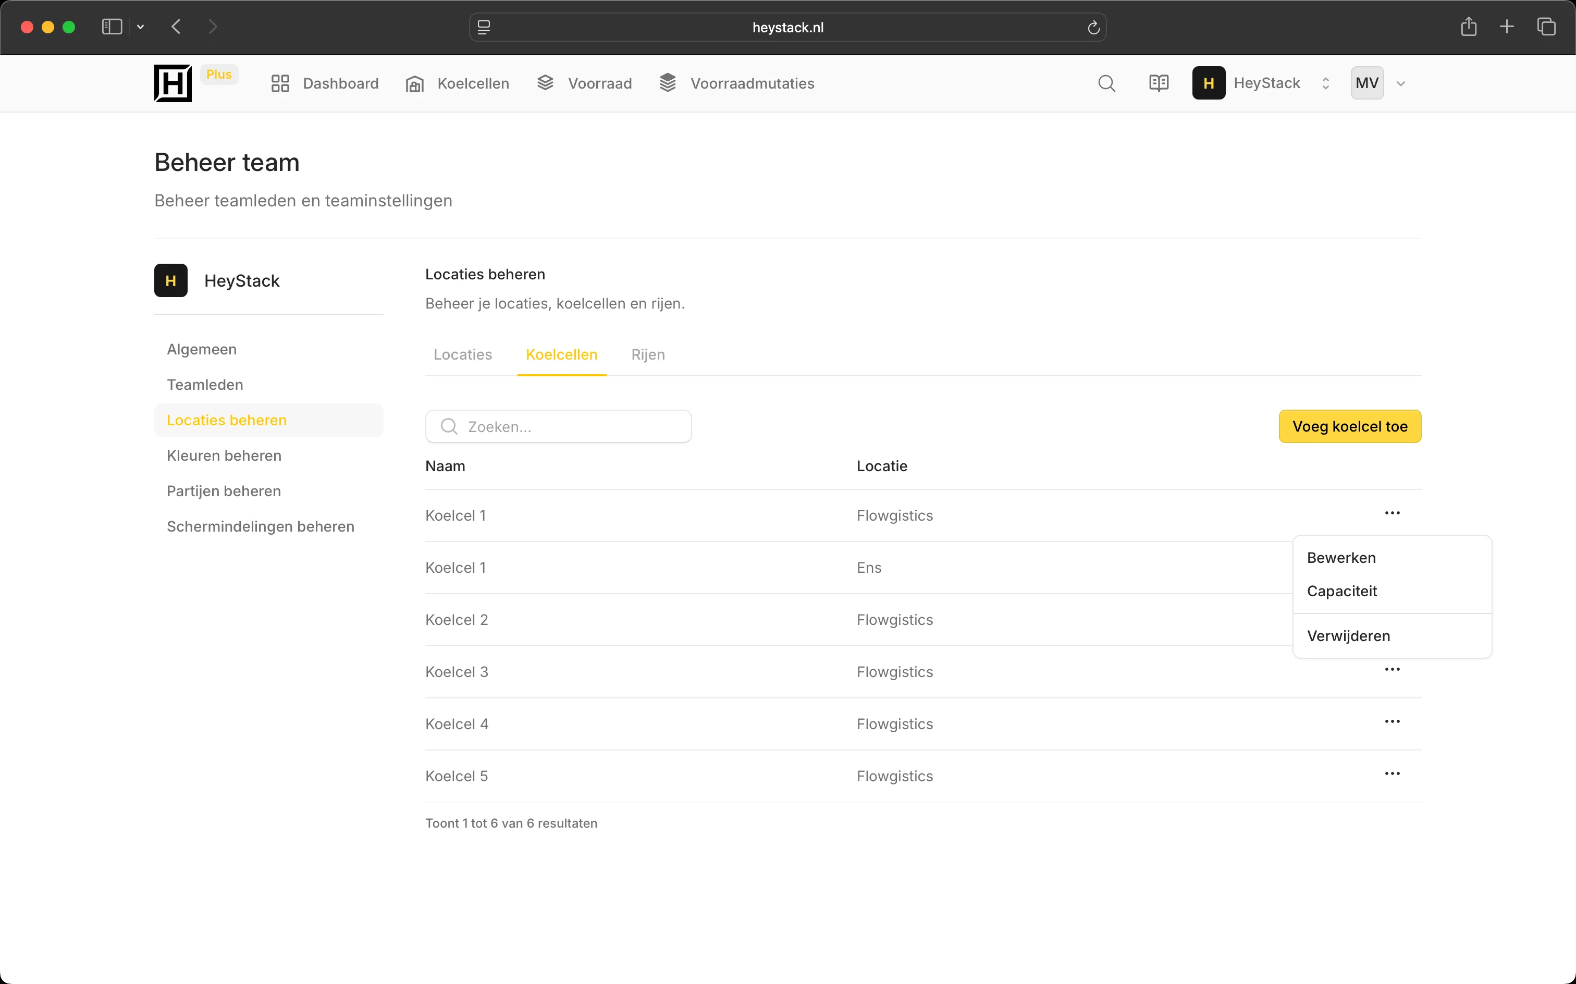Click the HeyStack H badge in sidebar
Viewport: 1576px width, 984px height.
click(x=170, y=280)
